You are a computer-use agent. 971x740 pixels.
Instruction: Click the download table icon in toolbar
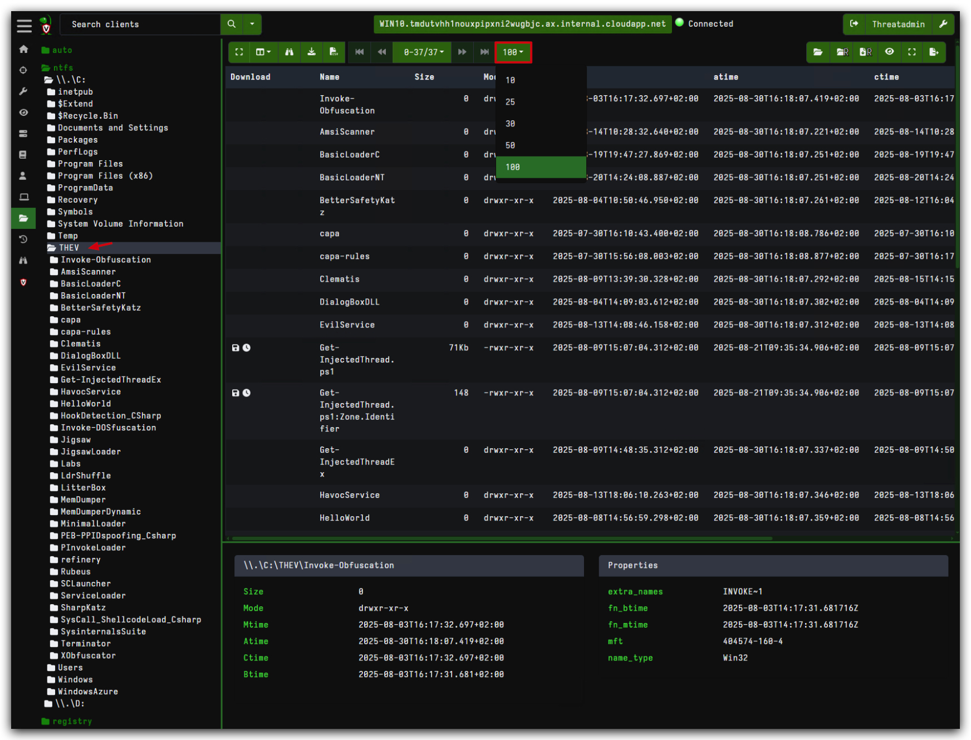312,52
